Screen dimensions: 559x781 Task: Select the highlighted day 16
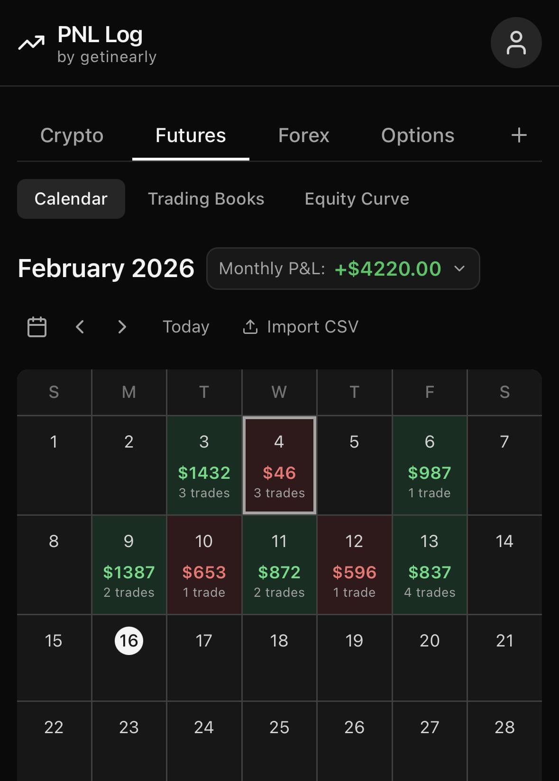tap(129, 641)
